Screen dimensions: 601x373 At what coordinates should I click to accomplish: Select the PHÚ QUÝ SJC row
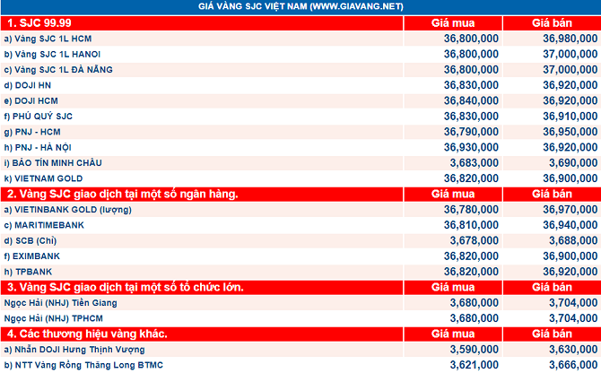pyautogui.click(x=300, y=117)
